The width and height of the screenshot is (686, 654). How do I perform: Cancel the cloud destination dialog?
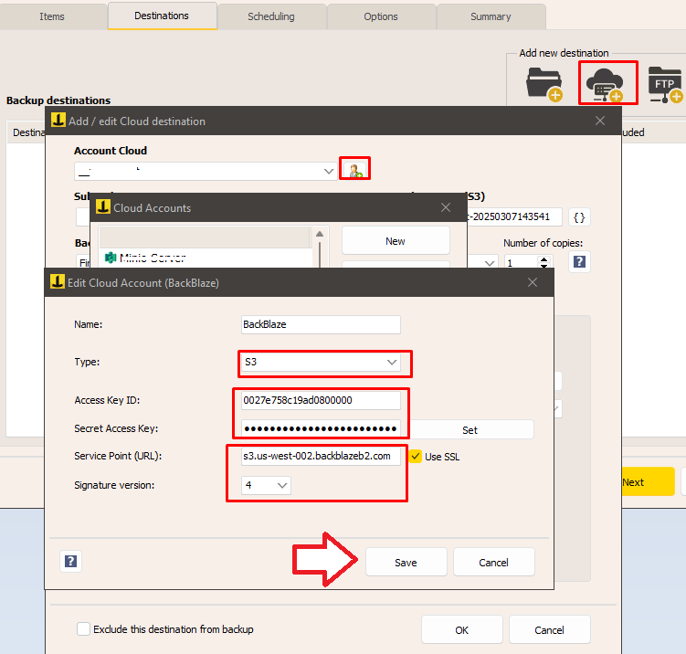pyautogui.click(x=550, y=630)
